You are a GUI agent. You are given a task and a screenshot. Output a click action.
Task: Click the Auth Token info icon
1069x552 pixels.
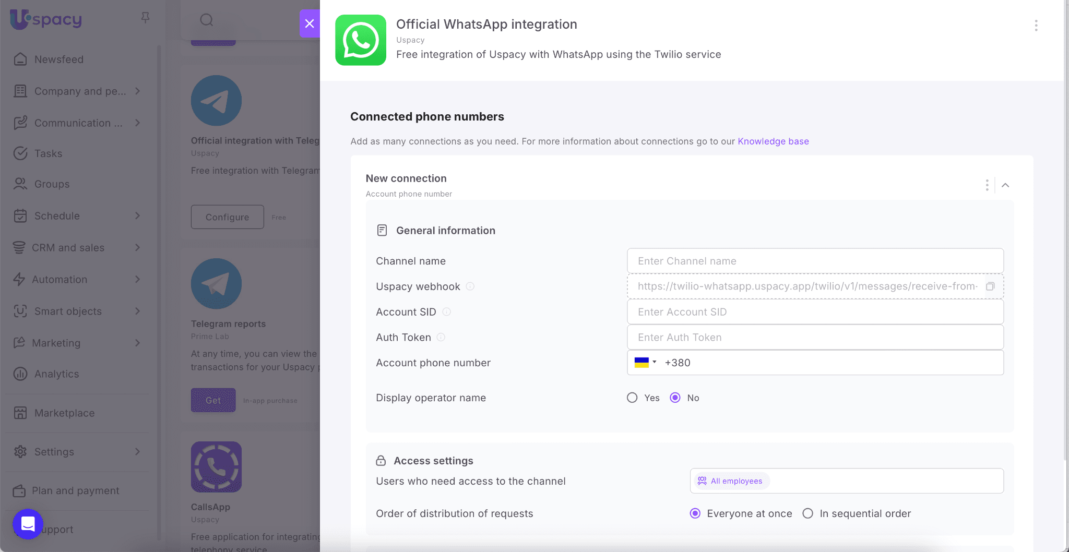[441, 338]
